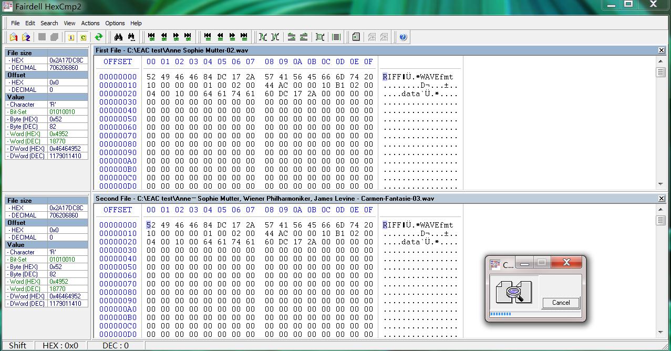The width and height of the screenshot is (671, 351).
Task: Open Help via blue question mark icon
Action: point(403,37)
